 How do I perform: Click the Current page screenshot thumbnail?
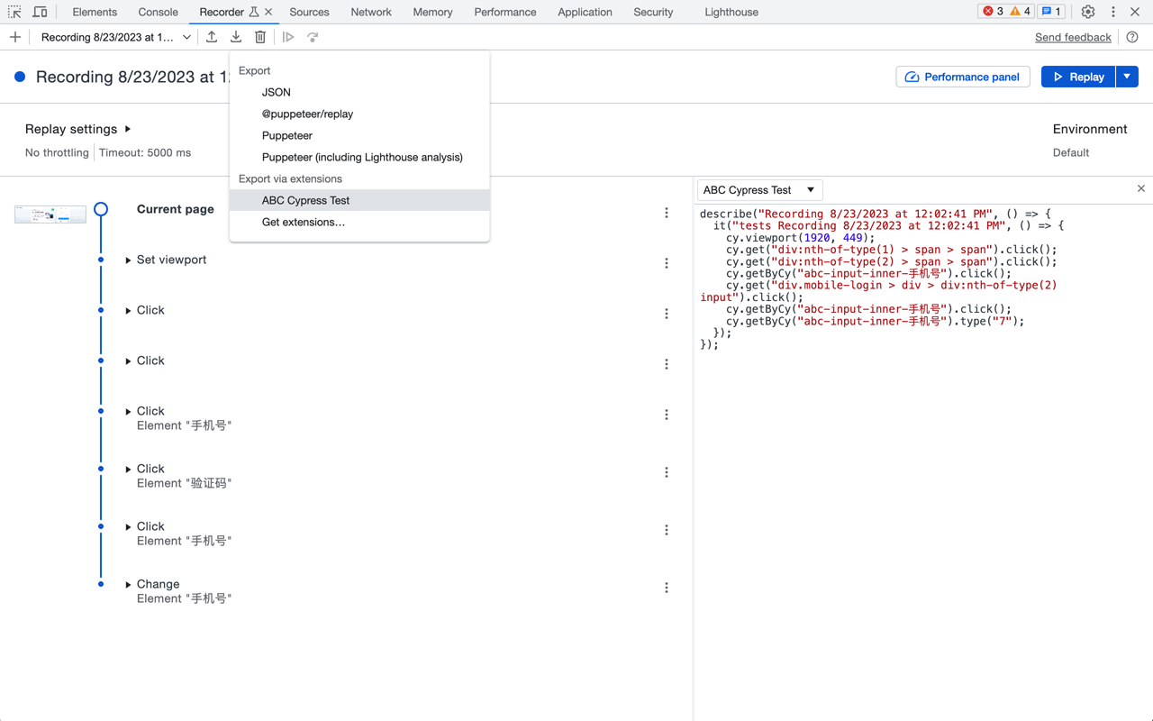[x=50, y=214]
